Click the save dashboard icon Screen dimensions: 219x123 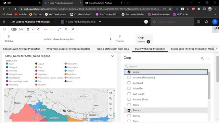[28, 29]
